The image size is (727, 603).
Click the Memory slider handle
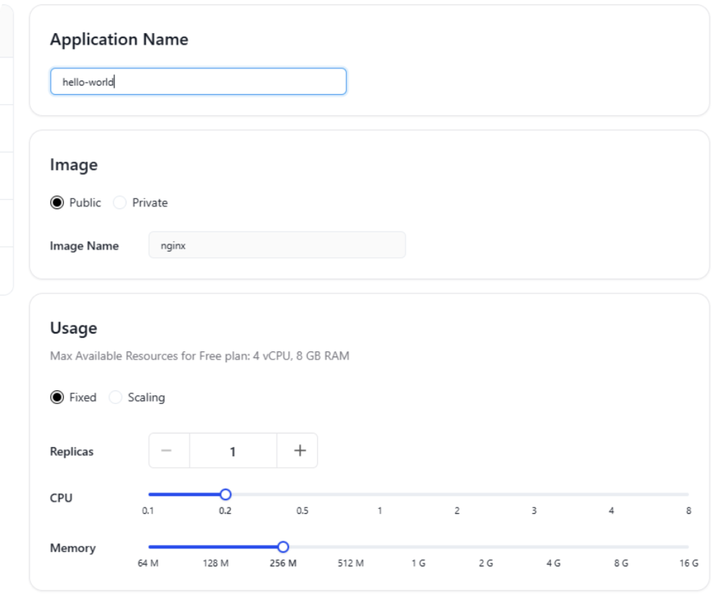coord(283,546)
